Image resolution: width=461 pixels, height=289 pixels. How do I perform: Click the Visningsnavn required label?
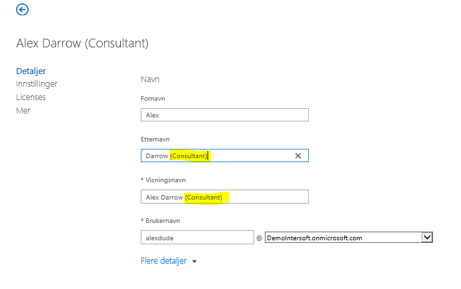coord(163,180)
